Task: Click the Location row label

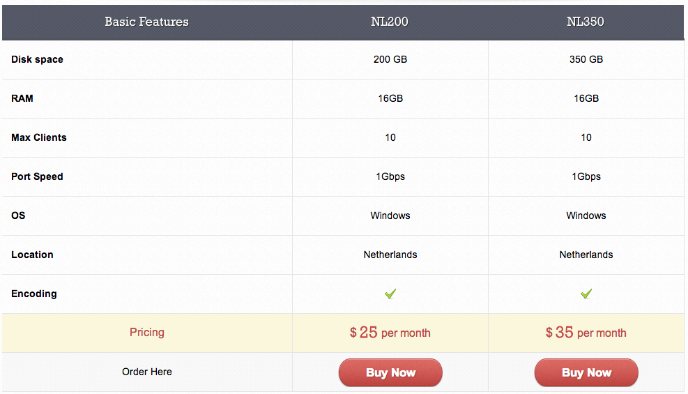Action: coord(32,255)
